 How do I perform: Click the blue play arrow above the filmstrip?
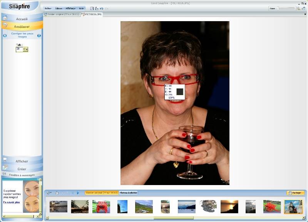click(78, 193)
